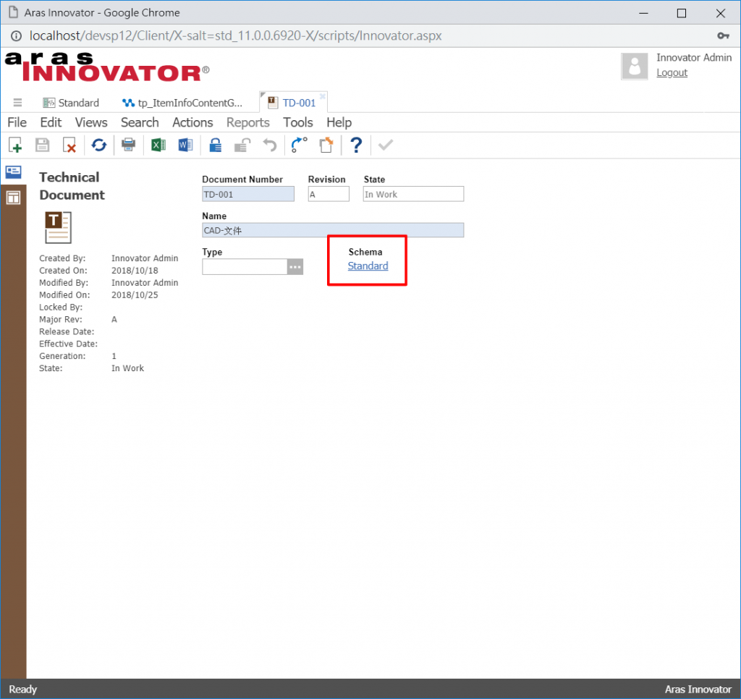
Task: Click the user avatar picture
Action: point(635,66)
